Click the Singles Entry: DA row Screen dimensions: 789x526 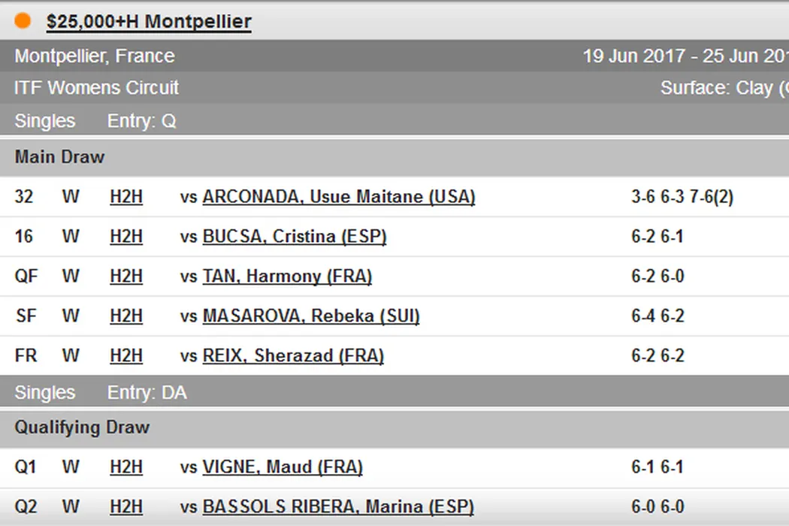click(x=101, y=392)
